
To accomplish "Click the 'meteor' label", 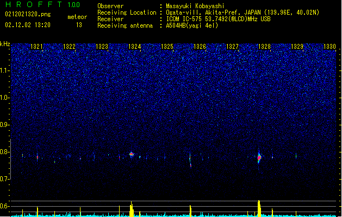I will tap(77, 17).
